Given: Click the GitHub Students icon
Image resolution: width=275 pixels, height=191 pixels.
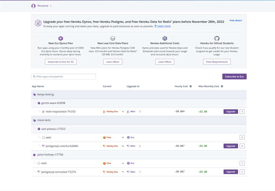Looking at the screenshot, I should [217, 38].
